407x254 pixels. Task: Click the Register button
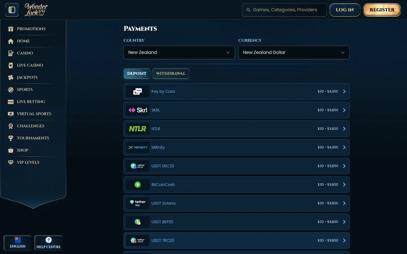[382, 10]
